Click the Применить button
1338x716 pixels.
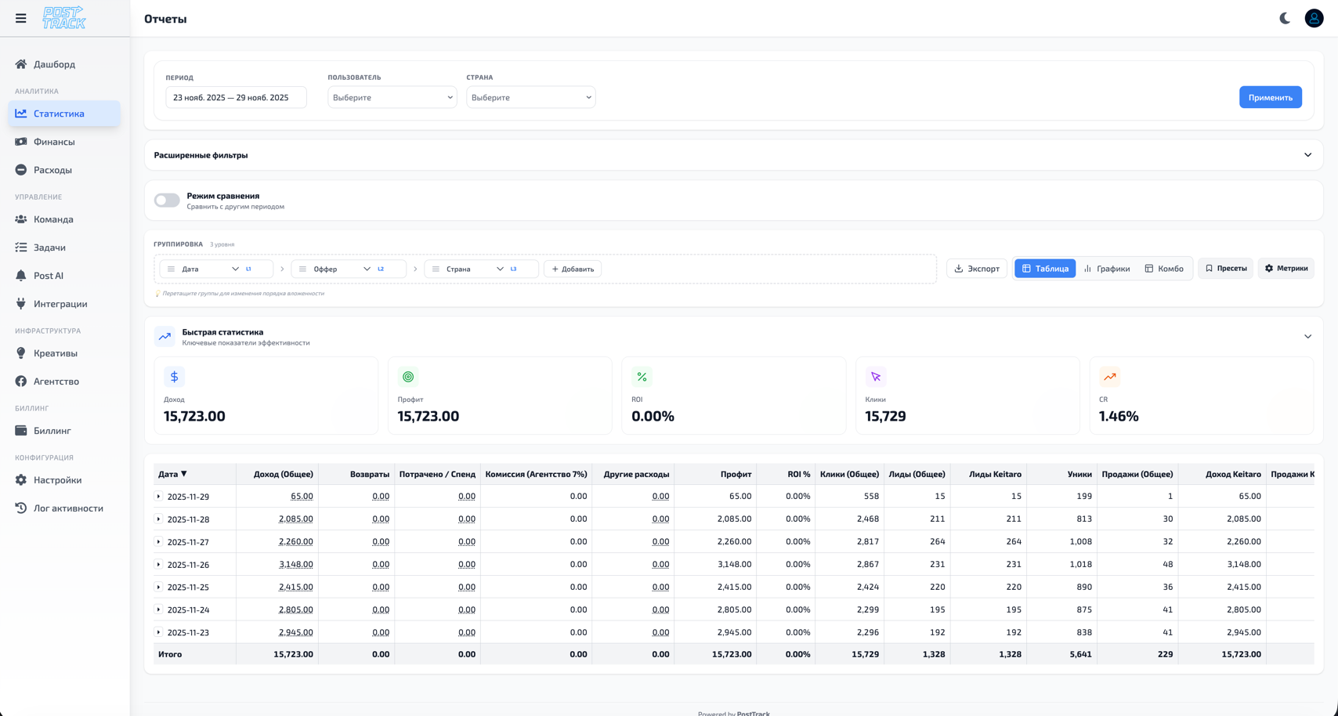click(1270, 98)
